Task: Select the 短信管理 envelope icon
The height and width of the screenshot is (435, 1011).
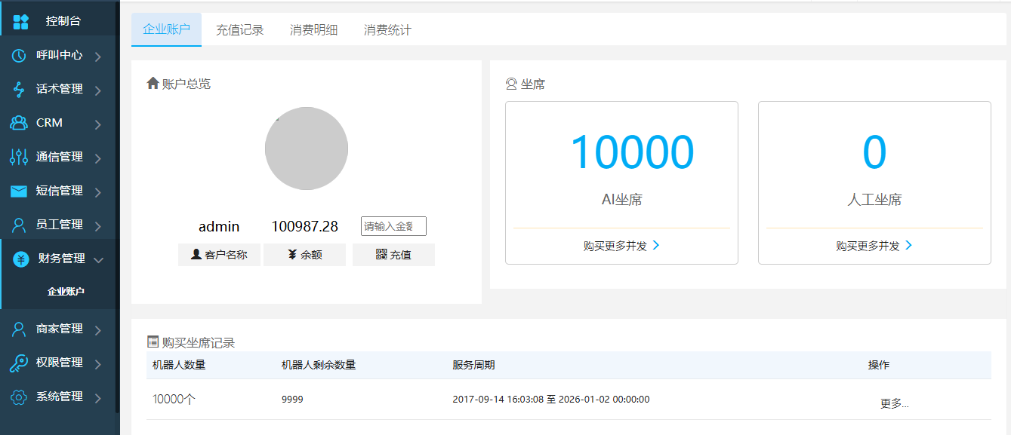Action: click(20, 191)
